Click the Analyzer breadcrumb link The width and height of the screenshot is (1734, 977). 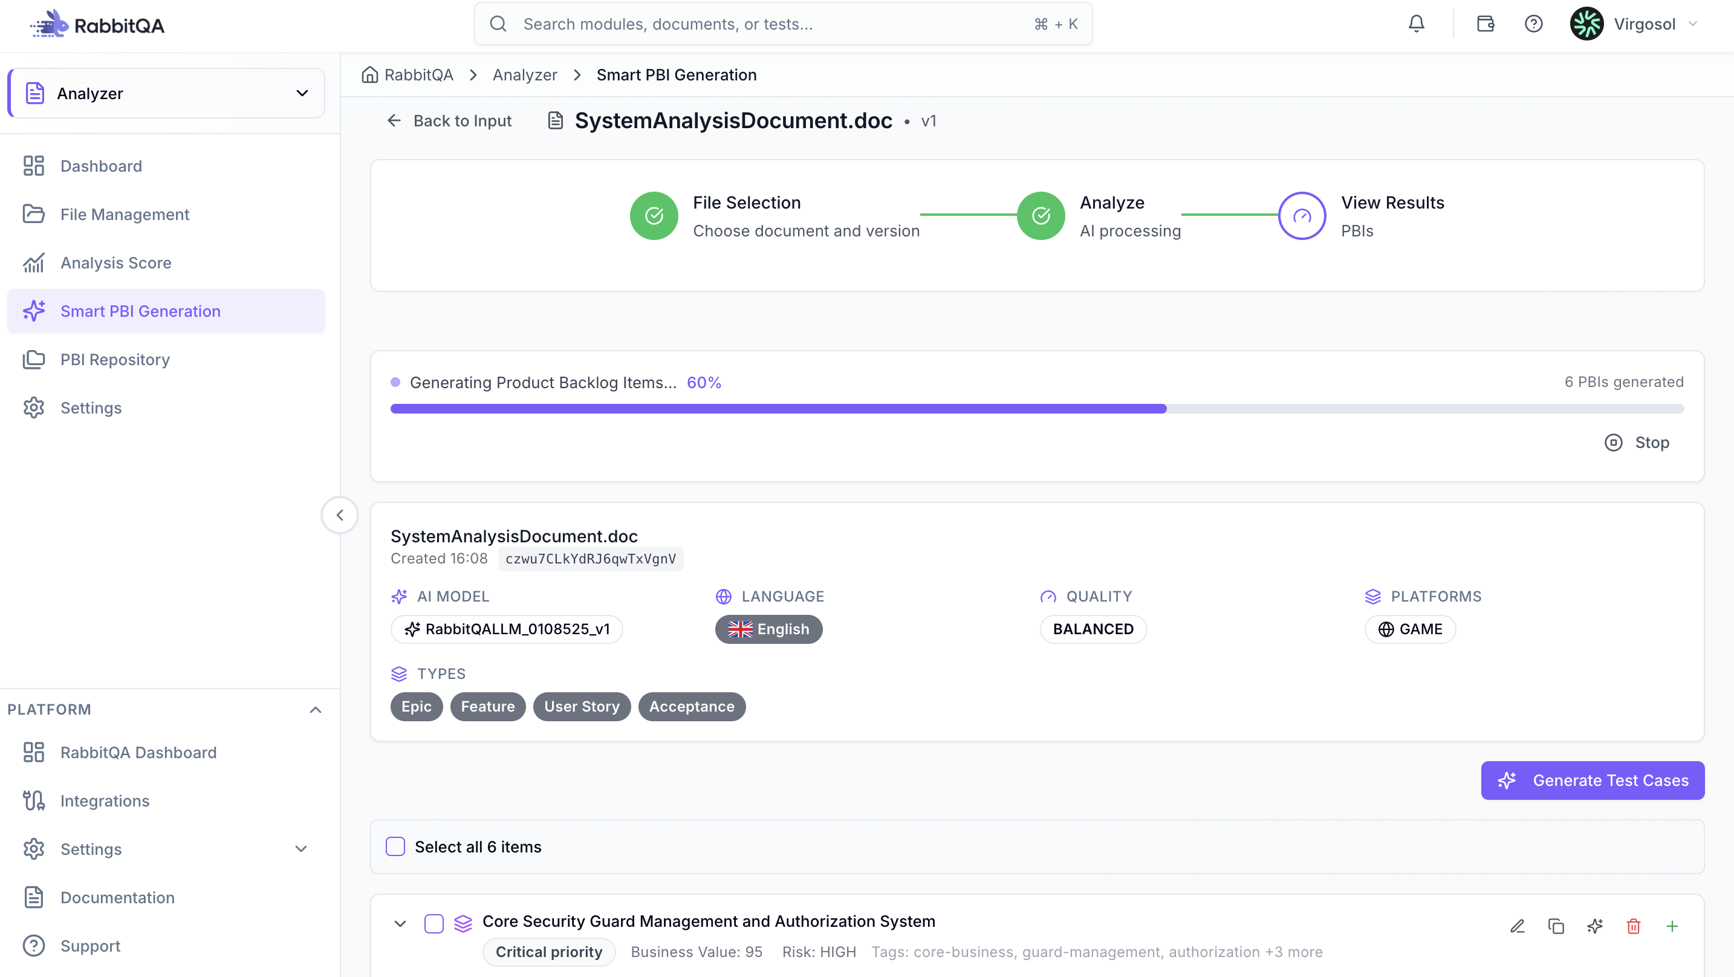coord(524,75)
